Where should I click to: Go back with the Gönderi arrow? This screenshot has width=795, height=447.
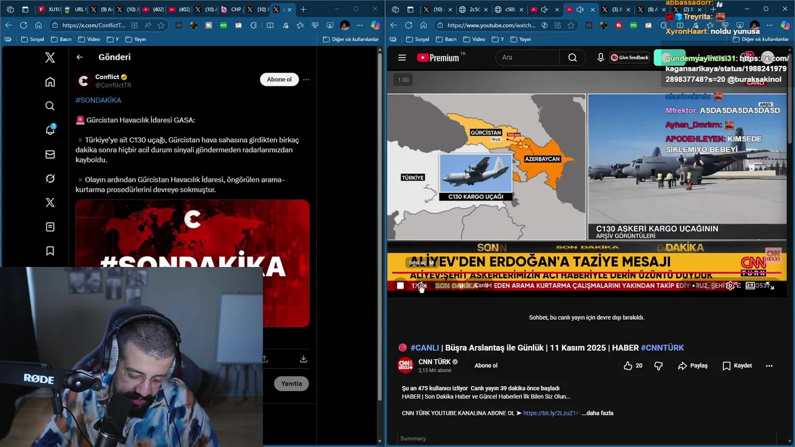pyautogui.click(x=79, y=57)
